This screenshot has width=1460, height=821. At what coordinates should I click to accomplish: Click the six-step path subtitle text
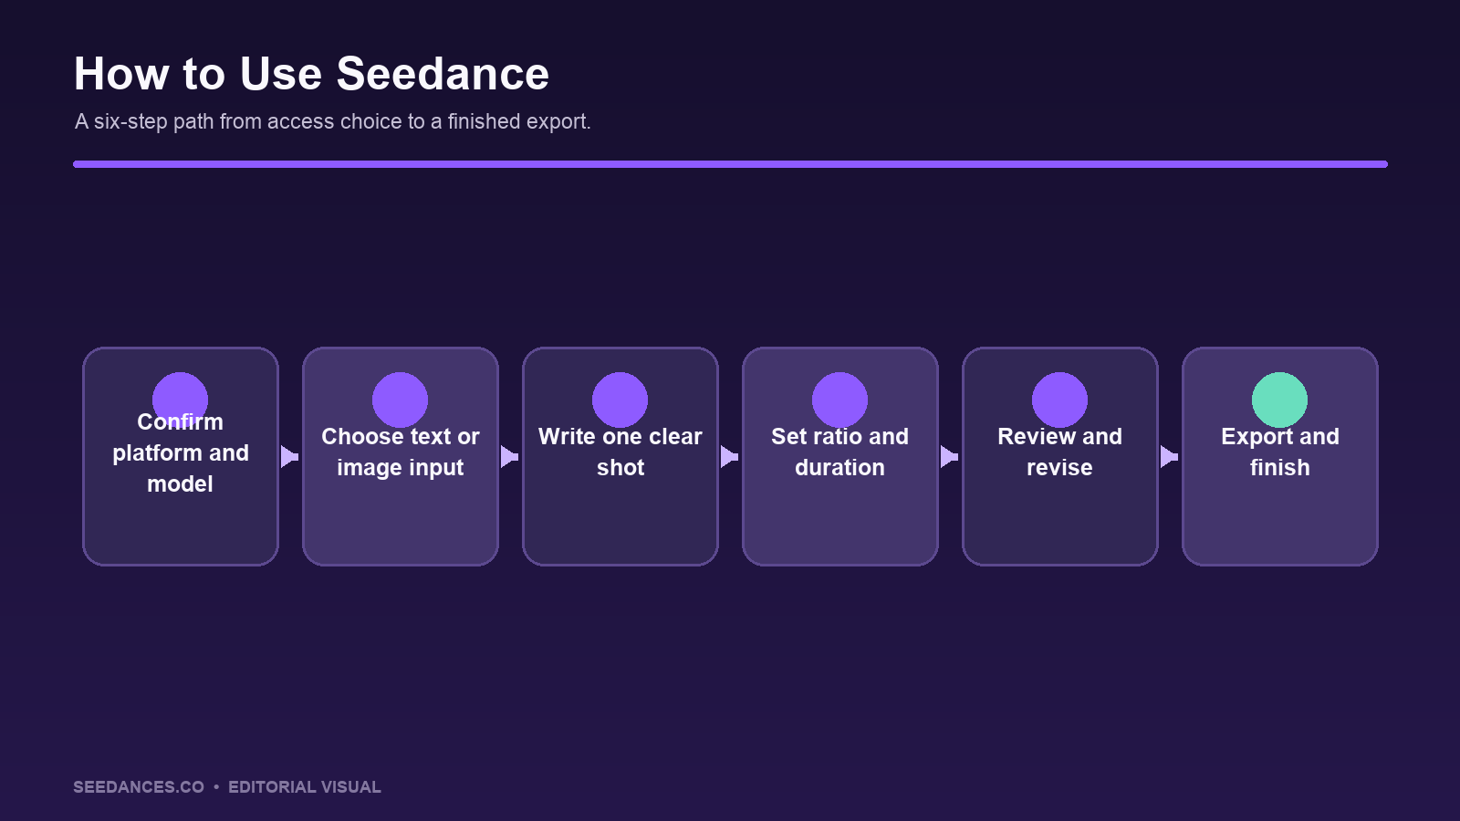coord(333,121)
